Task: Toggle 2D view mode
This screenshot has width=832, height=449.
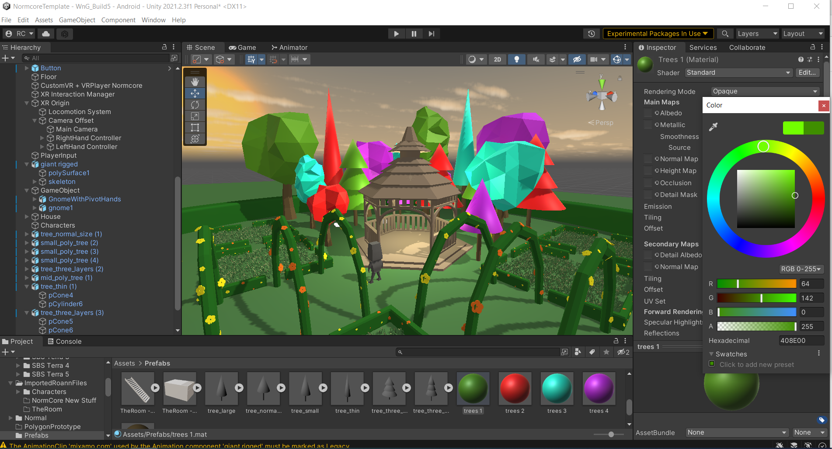Action: click(x=497, y=59)
